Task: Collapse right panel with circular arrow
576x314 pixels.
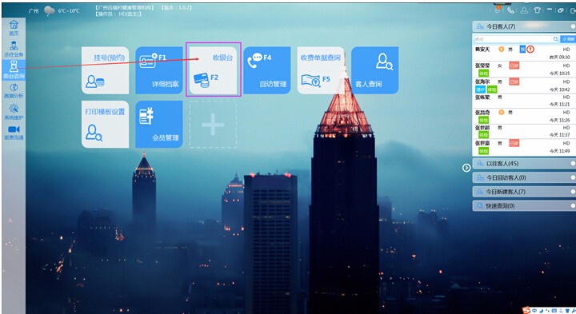Action: (x=466, y=168)
